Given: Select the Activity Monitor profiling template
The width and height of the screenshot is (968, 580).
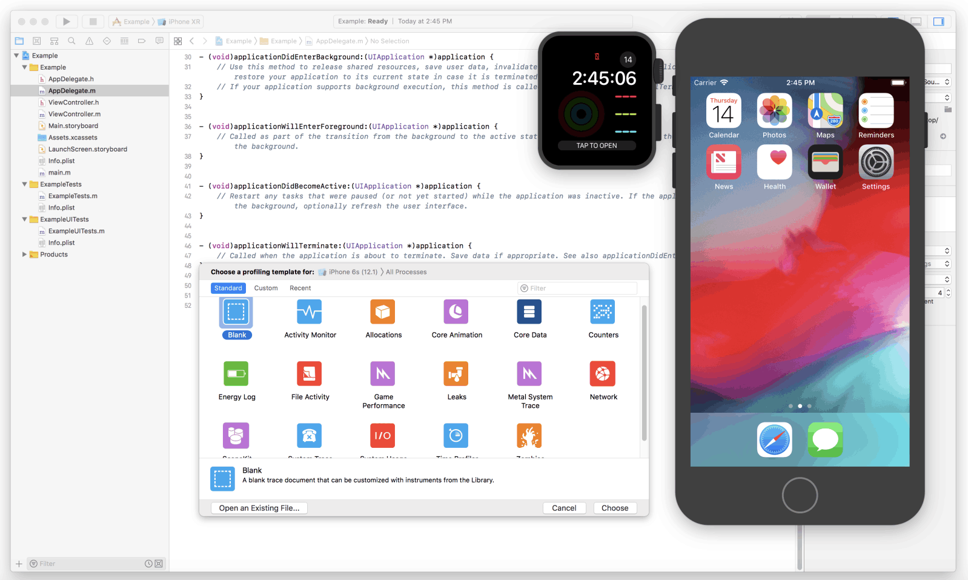Looking at the screenshot, I should tap(310, 319).
